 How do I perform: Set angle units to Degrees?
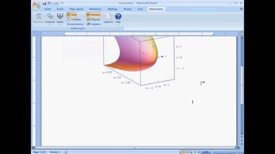94,19
